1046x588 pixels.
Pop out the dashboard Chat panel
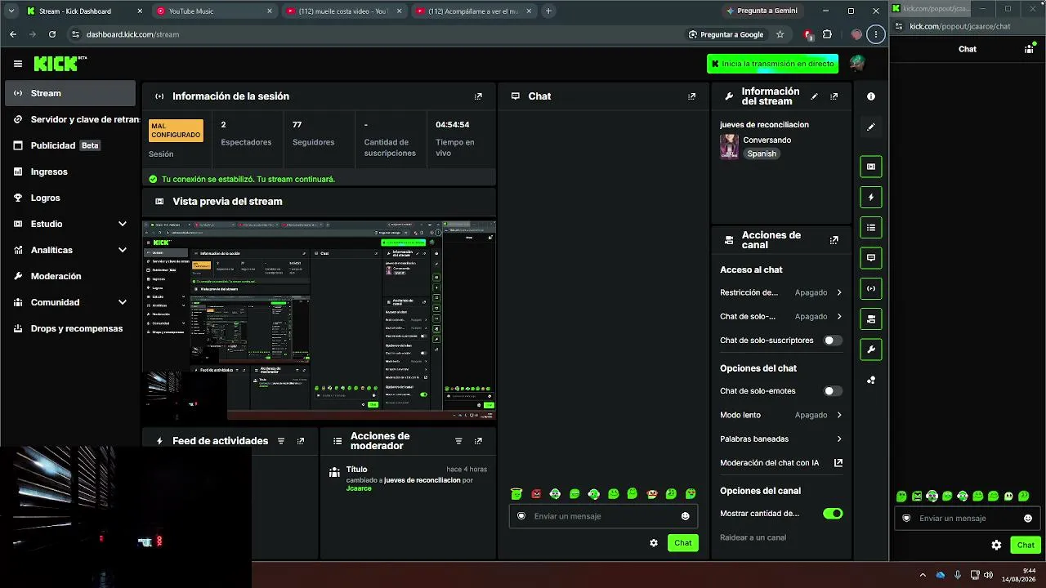[691, 96]
